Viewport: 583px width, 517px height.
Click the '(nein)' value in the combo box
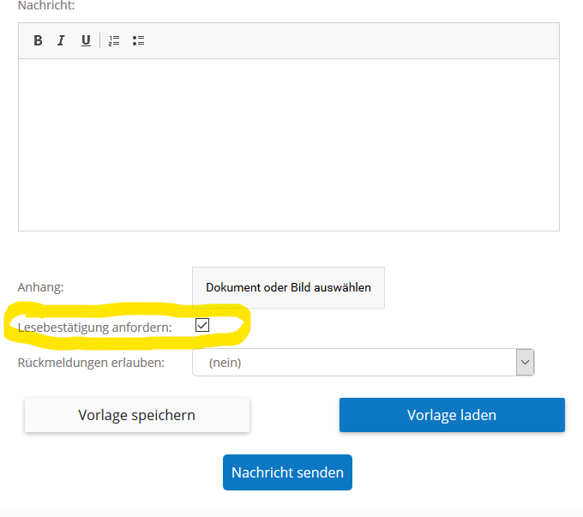tap(225, 363)
